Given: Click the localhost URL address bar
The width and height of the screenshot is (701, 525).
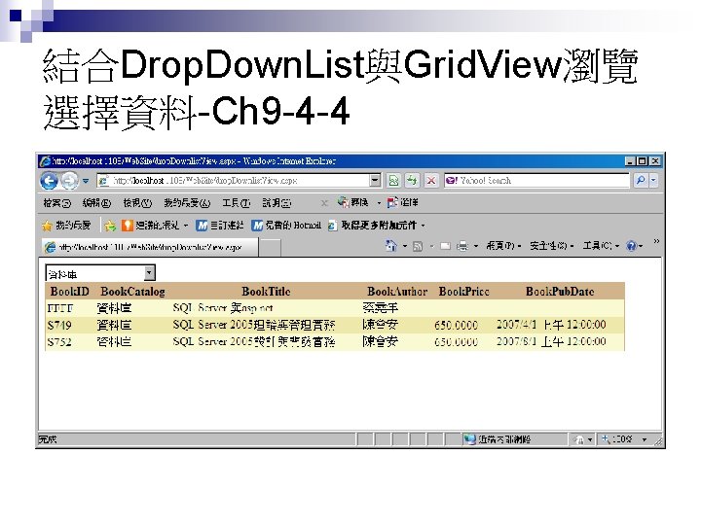Looking at the screenshot, I should pyautogui.click(x=233, y=181).
